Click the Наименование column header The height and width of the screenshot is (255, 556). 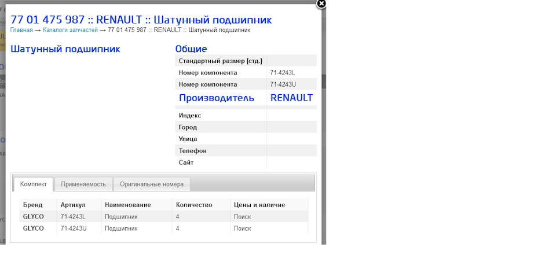pos(128,205)
